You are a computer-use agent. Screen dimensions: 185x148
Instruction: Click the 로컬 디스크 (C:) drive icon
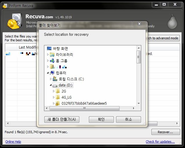click(x=55, y=79)
